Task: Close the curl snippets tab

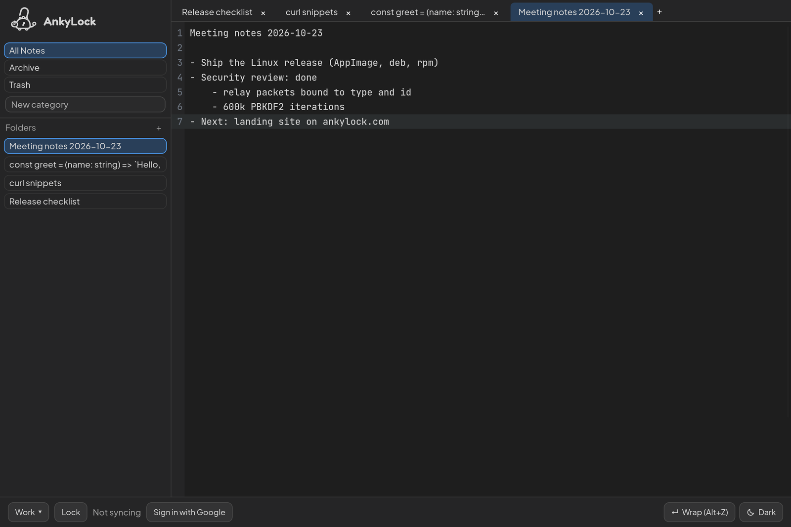Action: (x=348, y=13)
